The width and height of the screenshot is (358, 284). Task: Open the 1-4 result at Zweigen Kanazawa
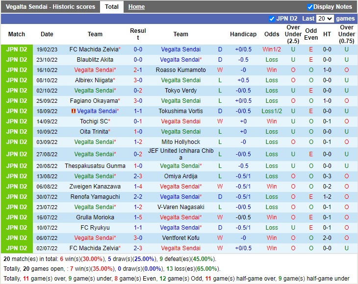point(138,187)
